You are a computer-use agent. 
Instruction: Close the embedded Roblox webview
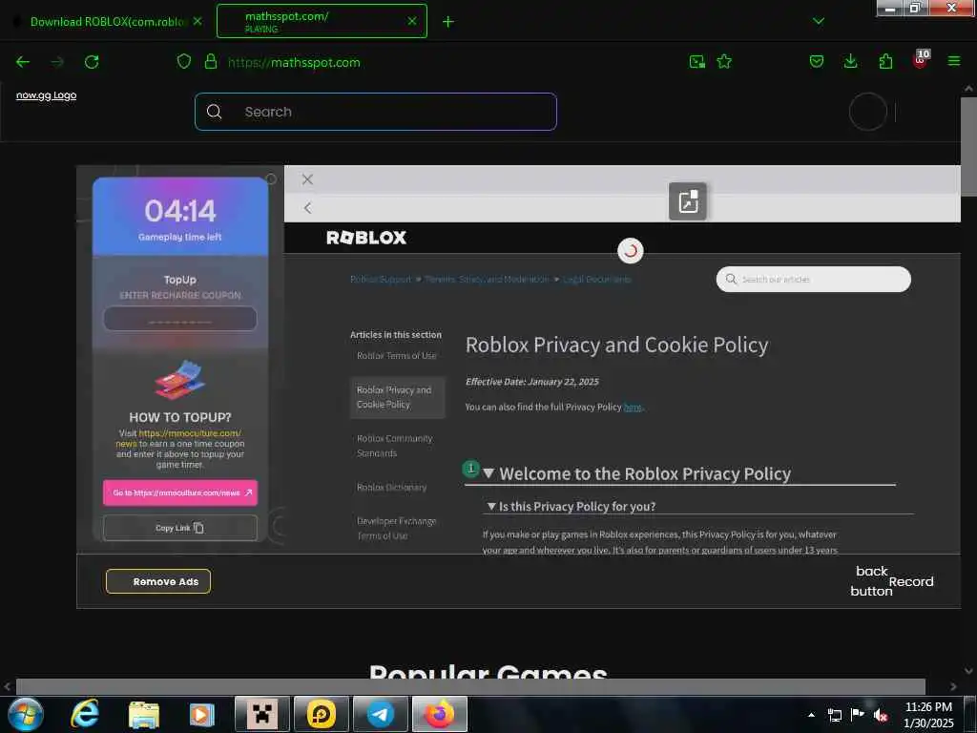pos(307,179)
